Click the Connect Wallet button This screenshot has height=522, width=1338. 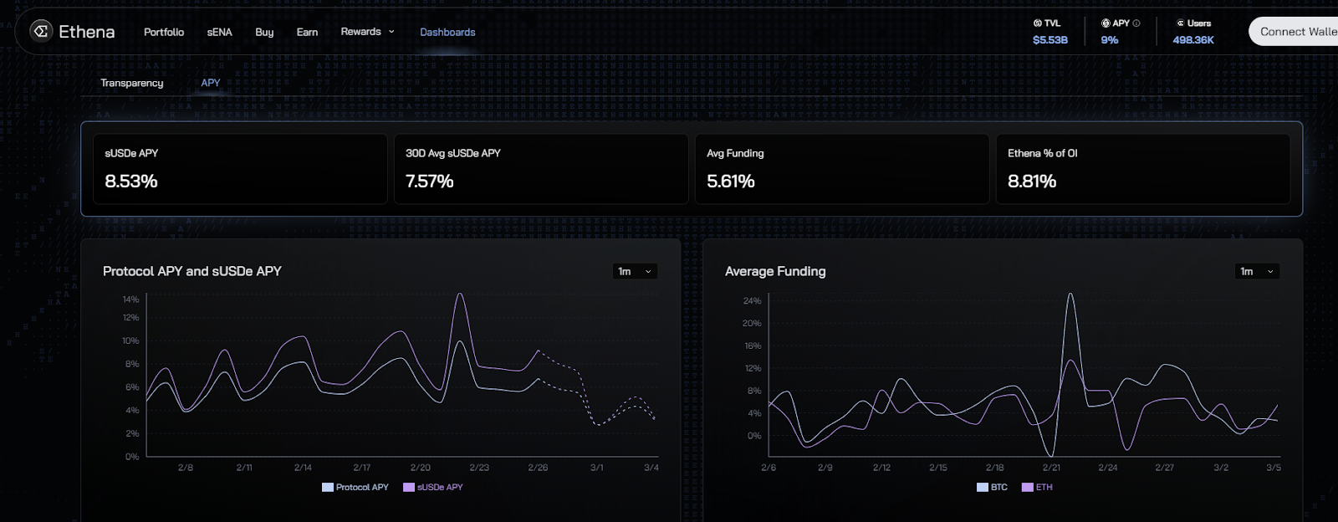point(1293,32)
